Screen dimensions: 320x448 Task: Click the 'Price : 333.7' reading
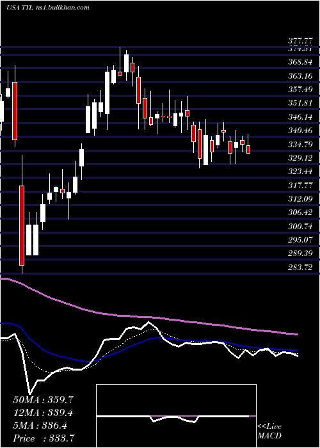pos(45,438)
